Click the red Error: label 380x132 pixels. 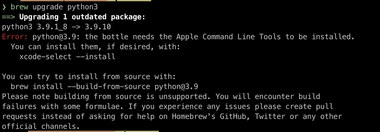(x=15, y=37)
